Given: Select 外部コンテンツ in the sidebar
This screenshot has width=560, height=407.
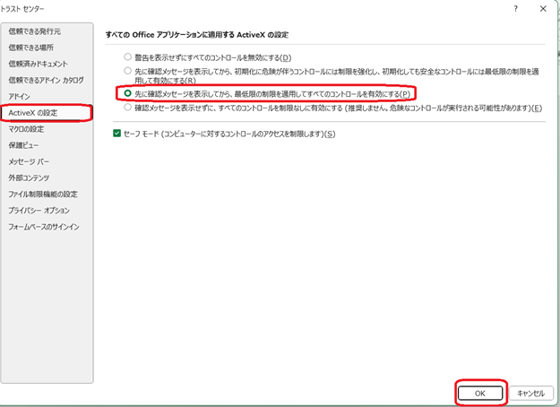Looking at the screenshot, I should tap(29, 178).
